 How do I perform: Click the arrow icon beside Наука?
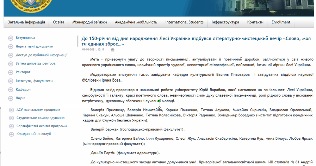(11, 98)
